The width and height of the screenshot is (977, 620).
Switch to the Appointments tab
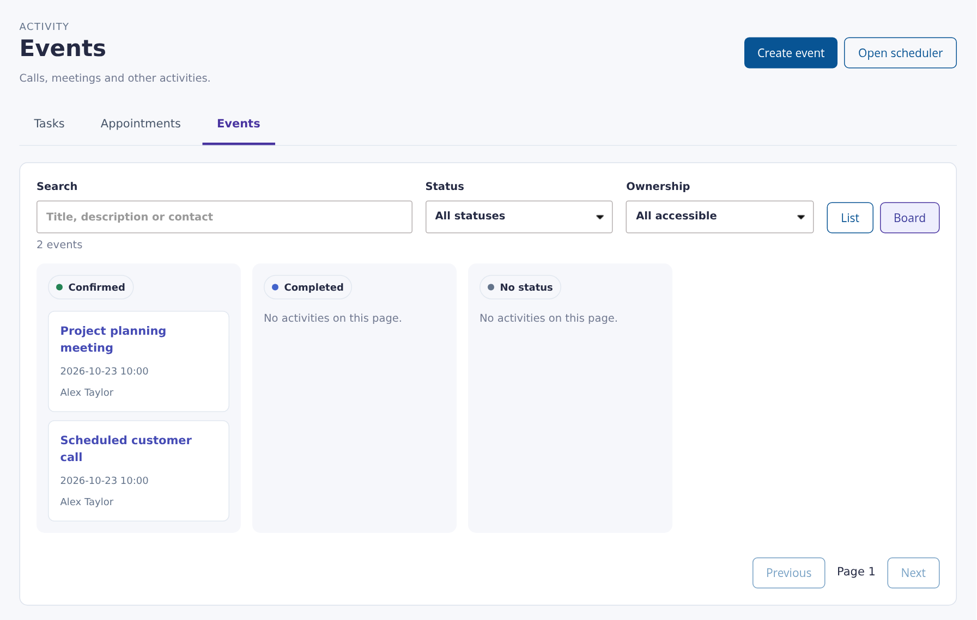(x=141, y=124)
